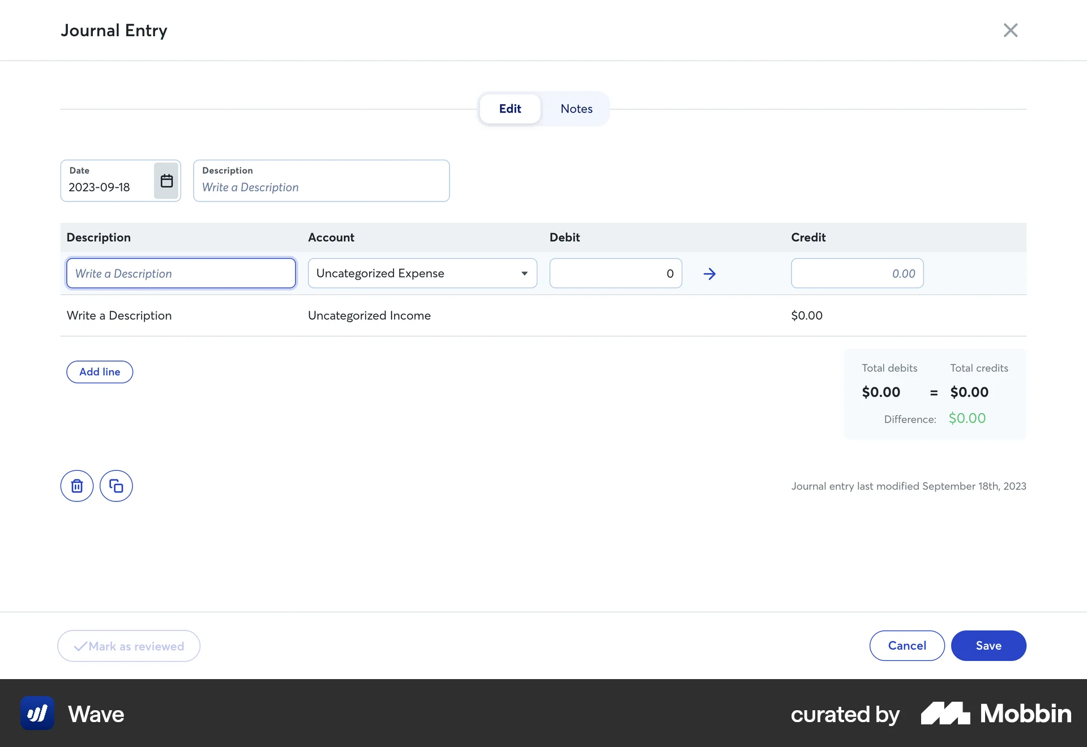The image size is (1087, 747).
Task: Click Add line to insert a row
Action: coord(100,372)
